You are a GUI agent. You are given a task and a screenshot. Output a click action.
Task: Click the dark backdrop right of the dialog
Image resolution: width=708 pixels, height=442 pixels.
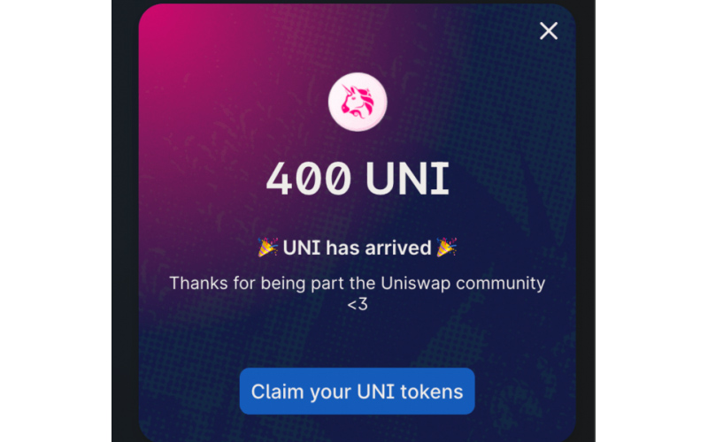point(586,221)
